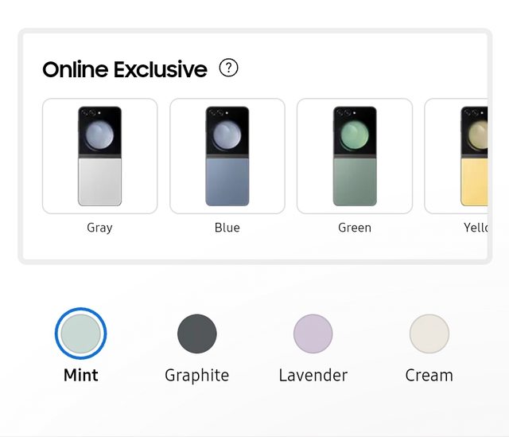Select the Mint color swatch
Viewport: 509px width, 437px height.
point(80,334)
